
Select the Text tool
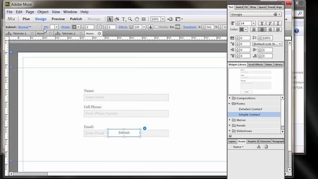click(124, 19)
